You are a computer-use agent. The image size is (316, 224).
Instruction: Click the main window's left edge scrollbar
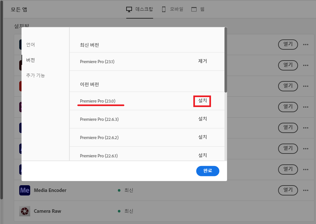1,101
